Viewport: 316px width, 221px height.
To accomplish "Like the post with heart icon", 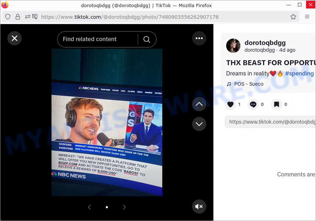I will coord(230,104).
